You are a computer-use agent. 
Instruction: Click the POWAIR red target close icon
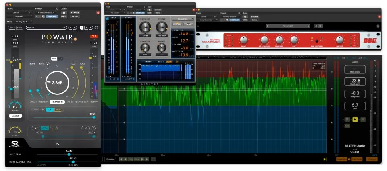(98, 12)
